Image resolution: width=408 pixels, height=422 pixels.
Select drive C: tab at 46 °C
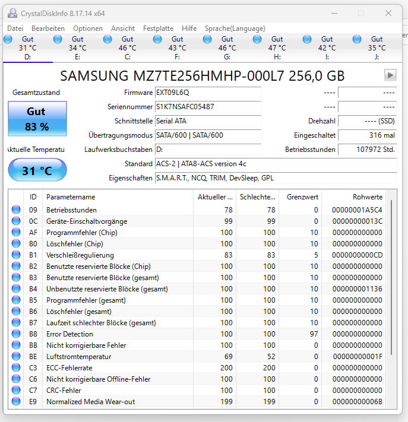coord(128,48)
